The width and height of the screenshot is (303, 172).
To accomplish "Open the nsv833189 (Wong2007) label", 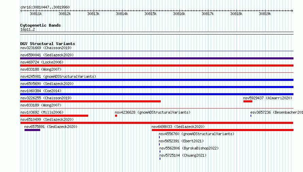I will point(41,105).
